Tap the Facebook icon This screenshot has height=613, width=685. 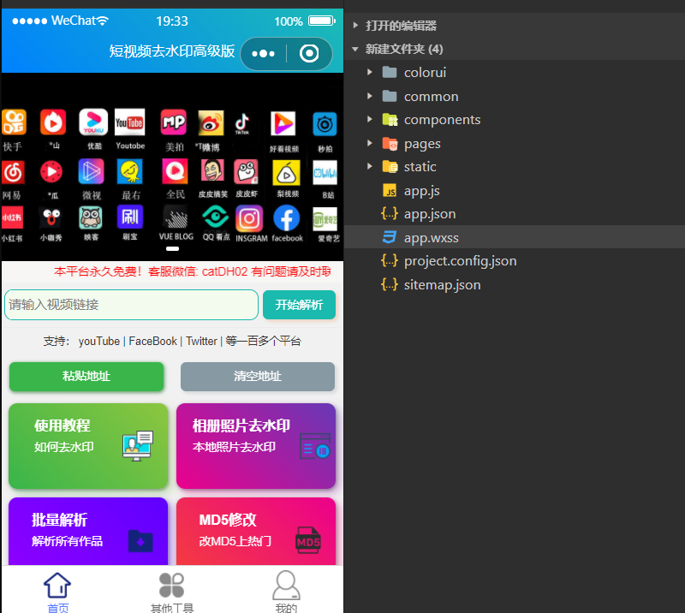pos(287,218)
